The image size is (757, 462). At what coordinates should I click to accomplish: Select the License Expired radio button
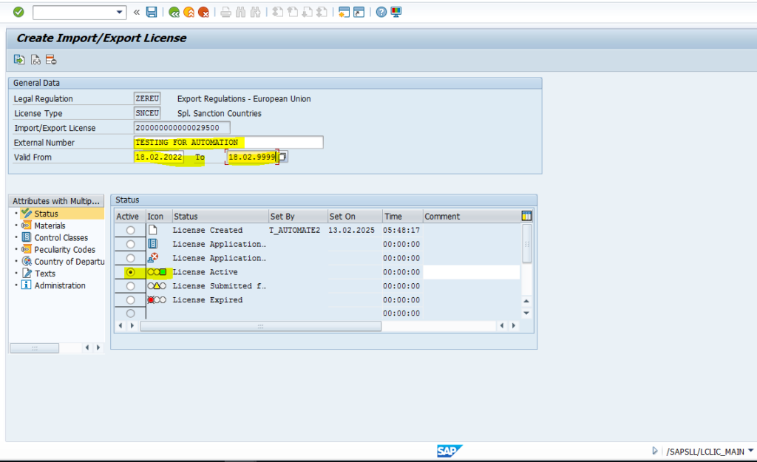coord(130,300)
